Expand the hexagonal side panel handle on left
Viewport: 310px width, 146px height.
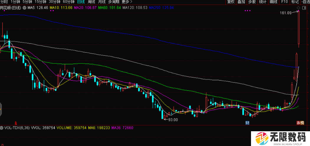click(x=1, y=109)
